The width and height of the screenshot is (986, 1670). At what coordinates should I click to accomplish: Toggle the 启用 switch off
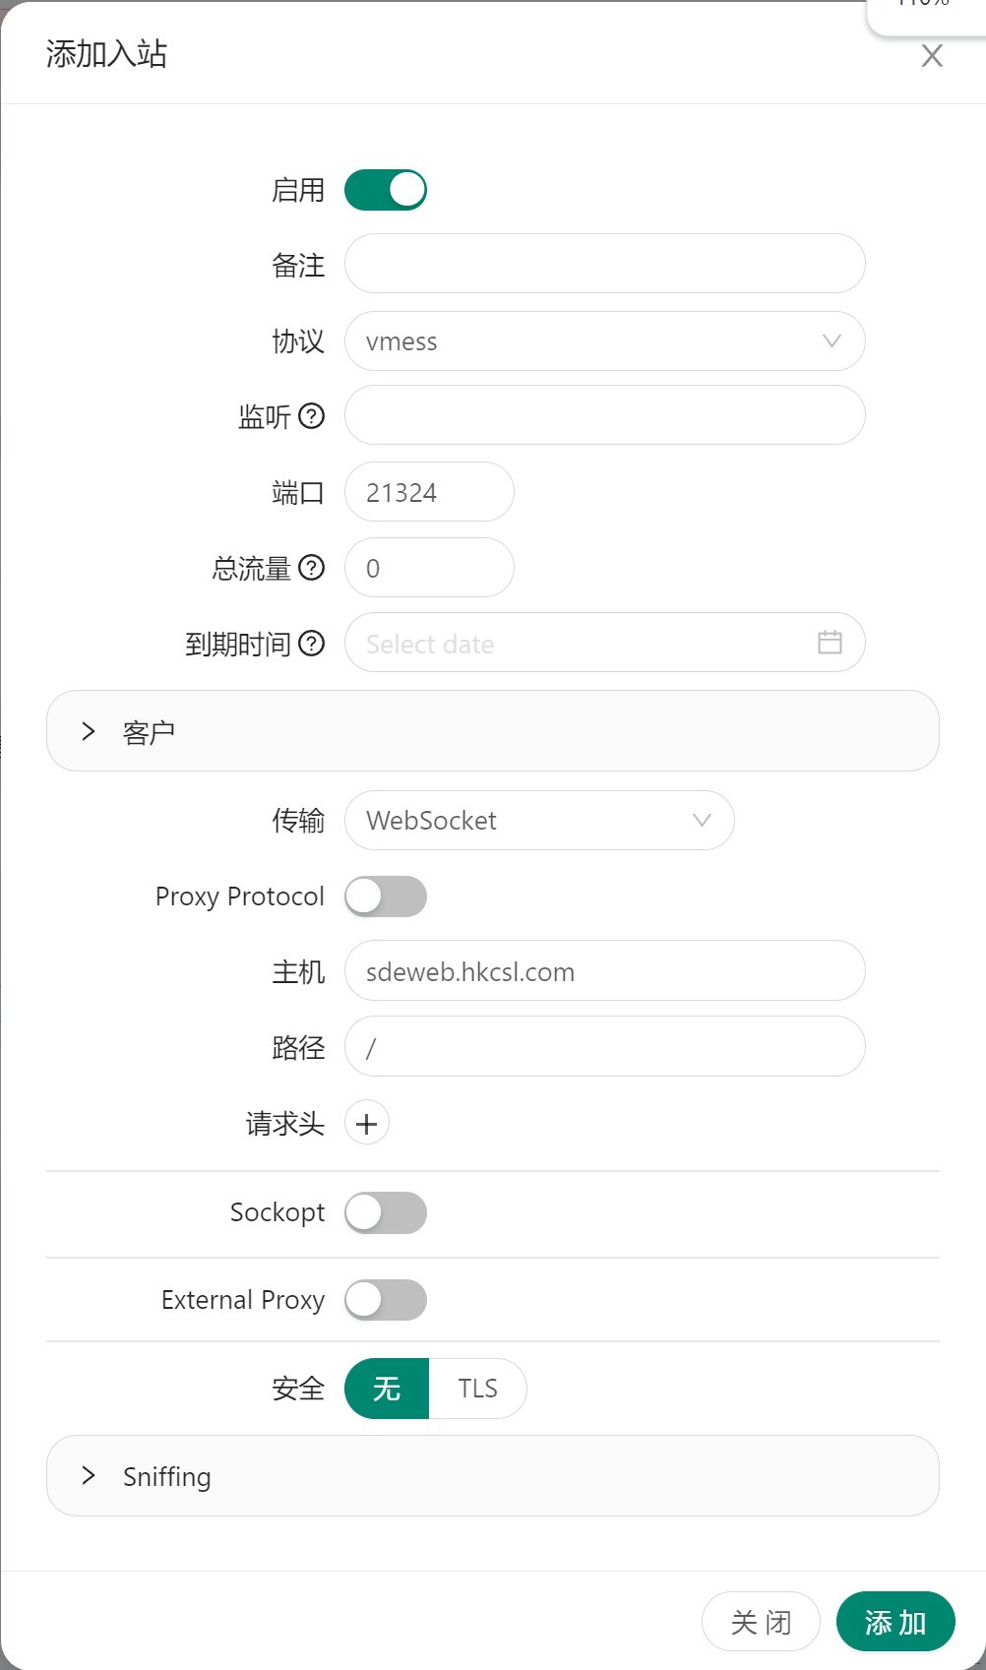(x=386, y=190)
